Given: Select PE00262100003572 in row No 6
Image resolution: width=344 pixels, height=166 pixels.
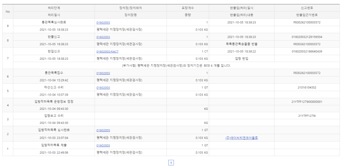Looking at the screenshot, I should pyautogui.click(x=307, y=73).
